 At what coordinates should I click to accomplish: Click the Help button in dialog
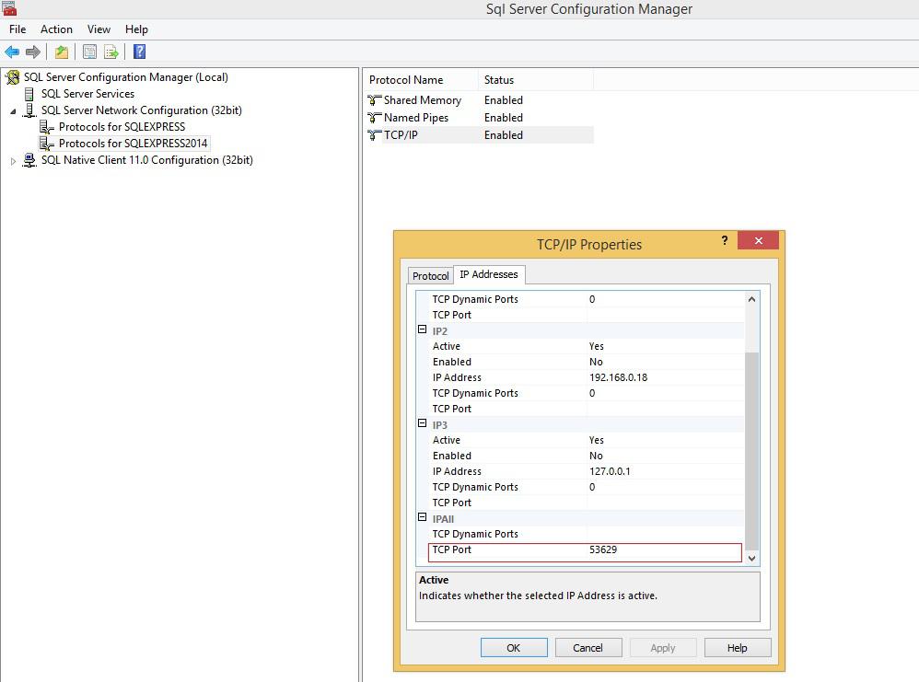(x=738, y=647)
